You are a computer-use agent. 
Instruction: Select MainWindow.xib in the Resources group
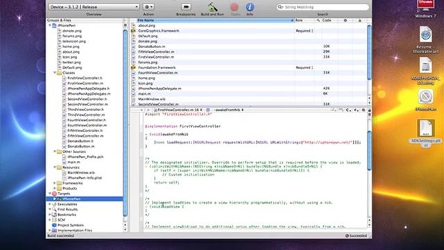81,173
